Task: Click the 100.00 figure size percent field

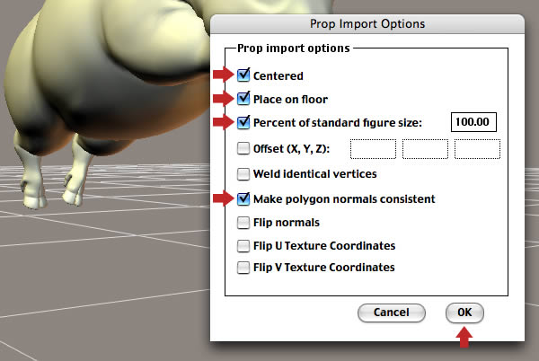Action: 473,122
